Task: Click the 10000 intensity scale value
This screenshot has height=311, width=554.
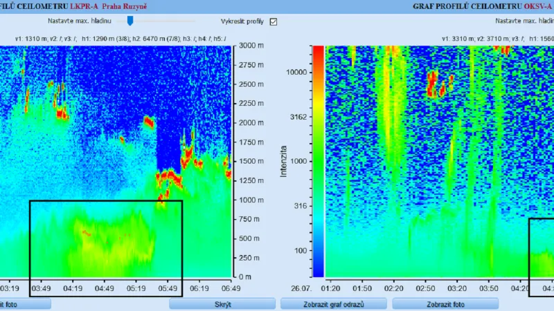Action: [296, 73]
